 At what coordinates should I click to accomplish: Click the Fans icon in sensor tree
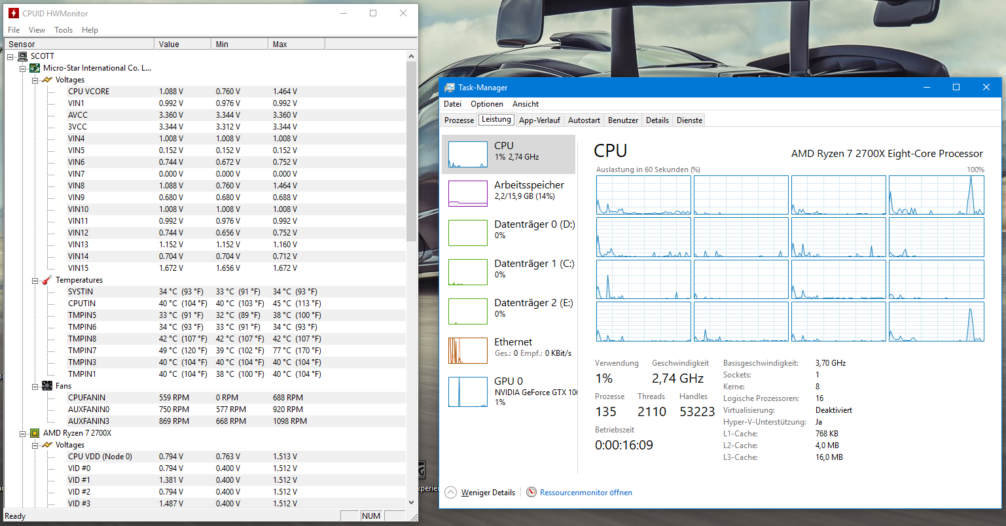pos(46,386)
